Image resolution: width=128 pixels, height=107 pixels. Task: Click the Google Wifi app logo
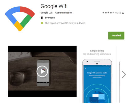20,19
